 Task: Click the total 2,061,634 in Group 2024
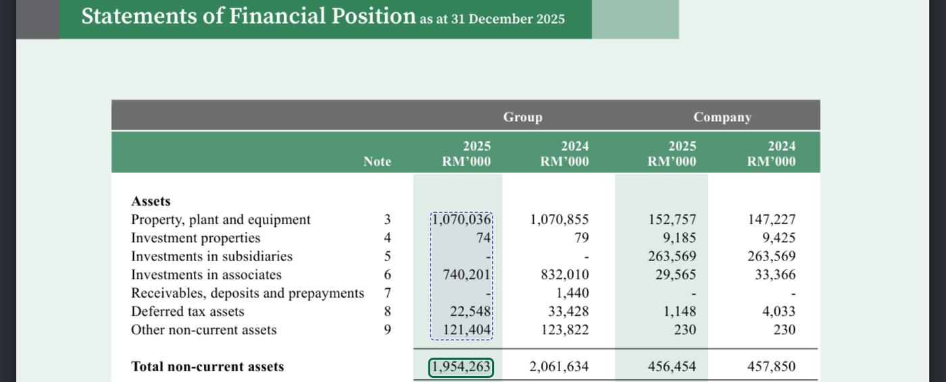point(559,367)
